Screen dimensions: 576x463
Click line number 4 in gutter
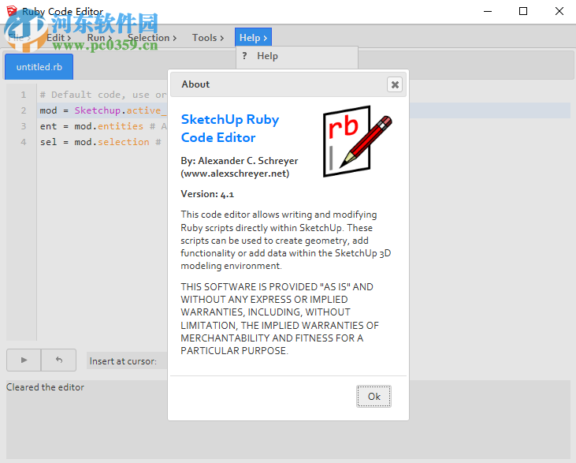[24, 142]
